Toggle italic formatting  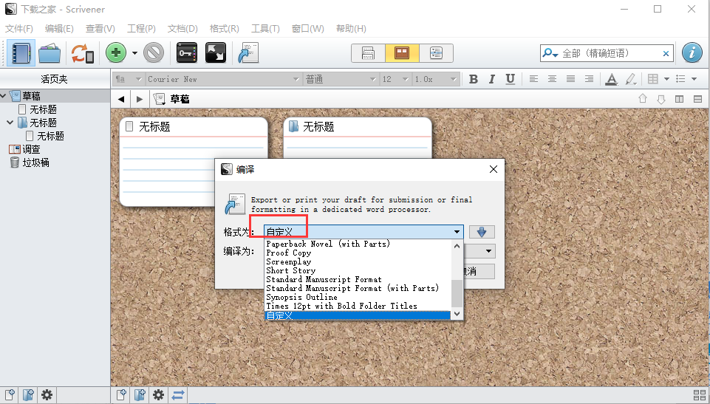[492, 79]
